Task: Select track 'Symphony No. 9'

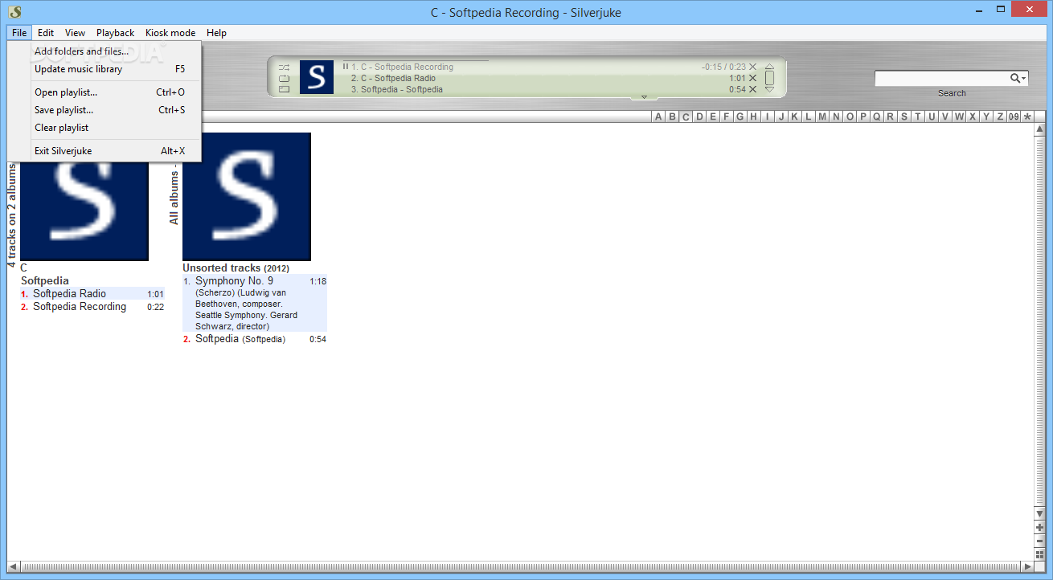Action: 255,304
